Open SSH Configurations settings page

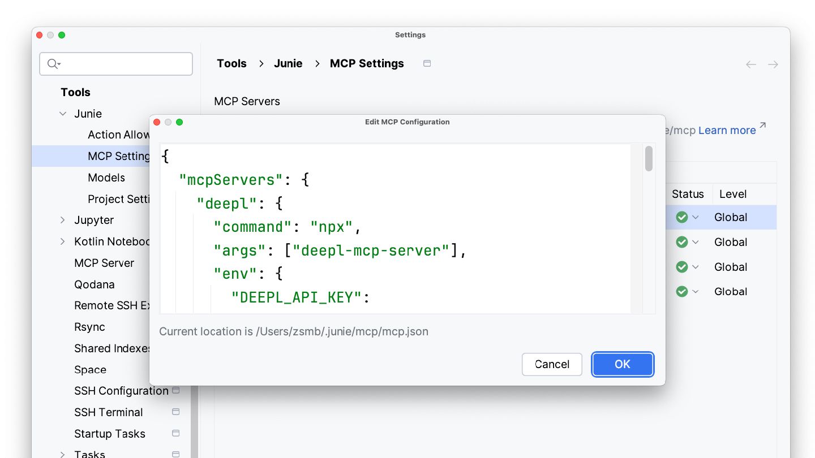121,391
